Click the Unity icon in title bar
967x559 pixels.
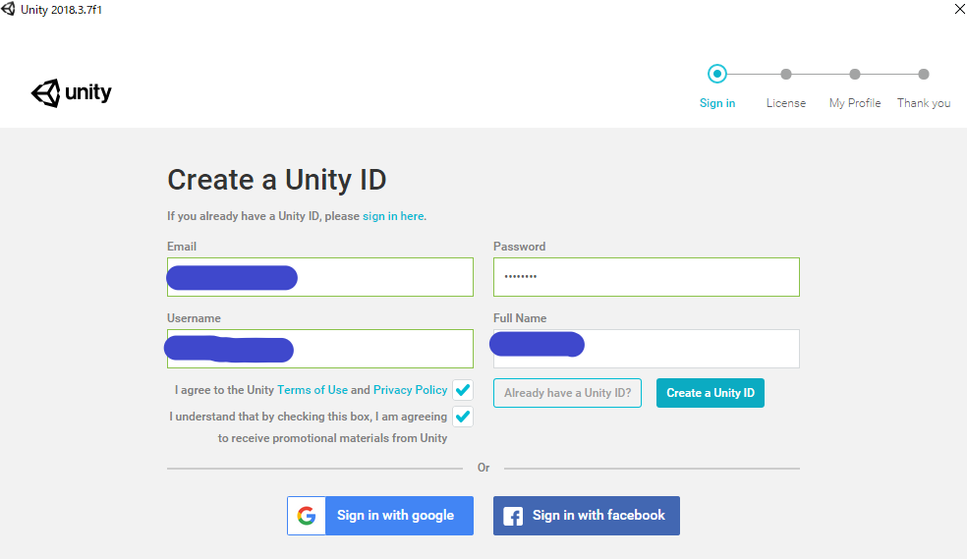(x=8, y=9)
